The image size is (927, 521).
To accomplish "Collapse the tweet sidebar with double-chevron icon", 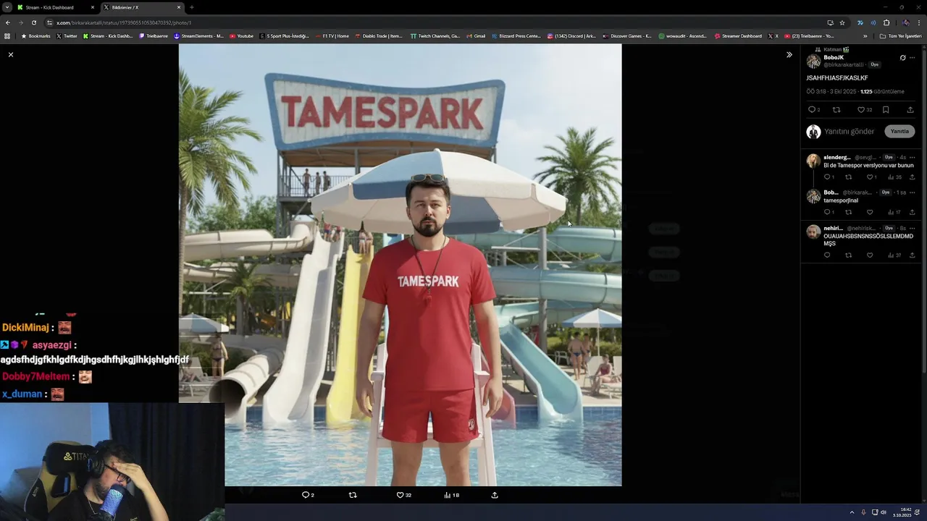I will tap(789, 54).
